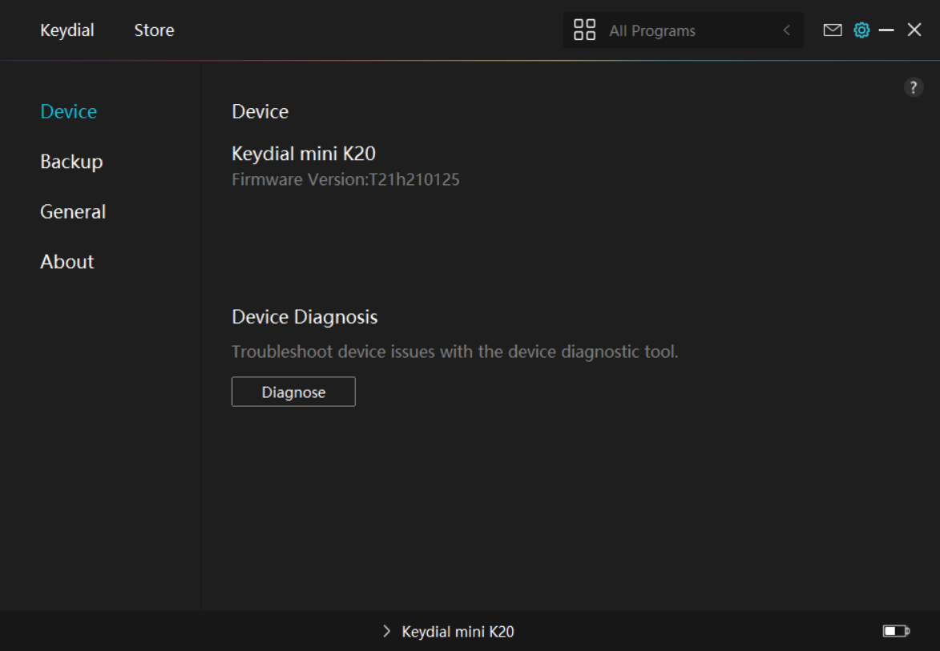Show the About section
The height and width of the screenshot is (651, 940).
tap(67, 262)
